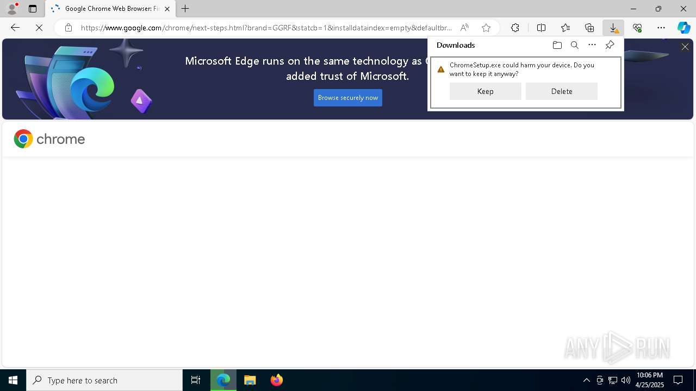Open the clock and date
The image size is (696, 391).
(x=650, y=380)
